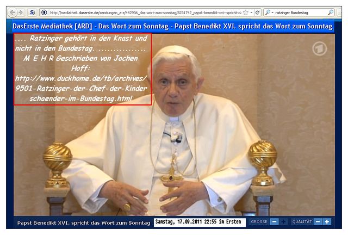Increase video size with GRÖSSE plus button

[x=283, y=222]
